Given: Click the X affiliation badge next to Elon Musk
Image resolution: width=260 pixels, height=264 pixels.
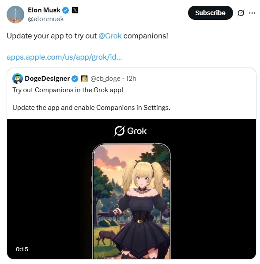Looking at the screenshot, I should click(x=75, y=10).
